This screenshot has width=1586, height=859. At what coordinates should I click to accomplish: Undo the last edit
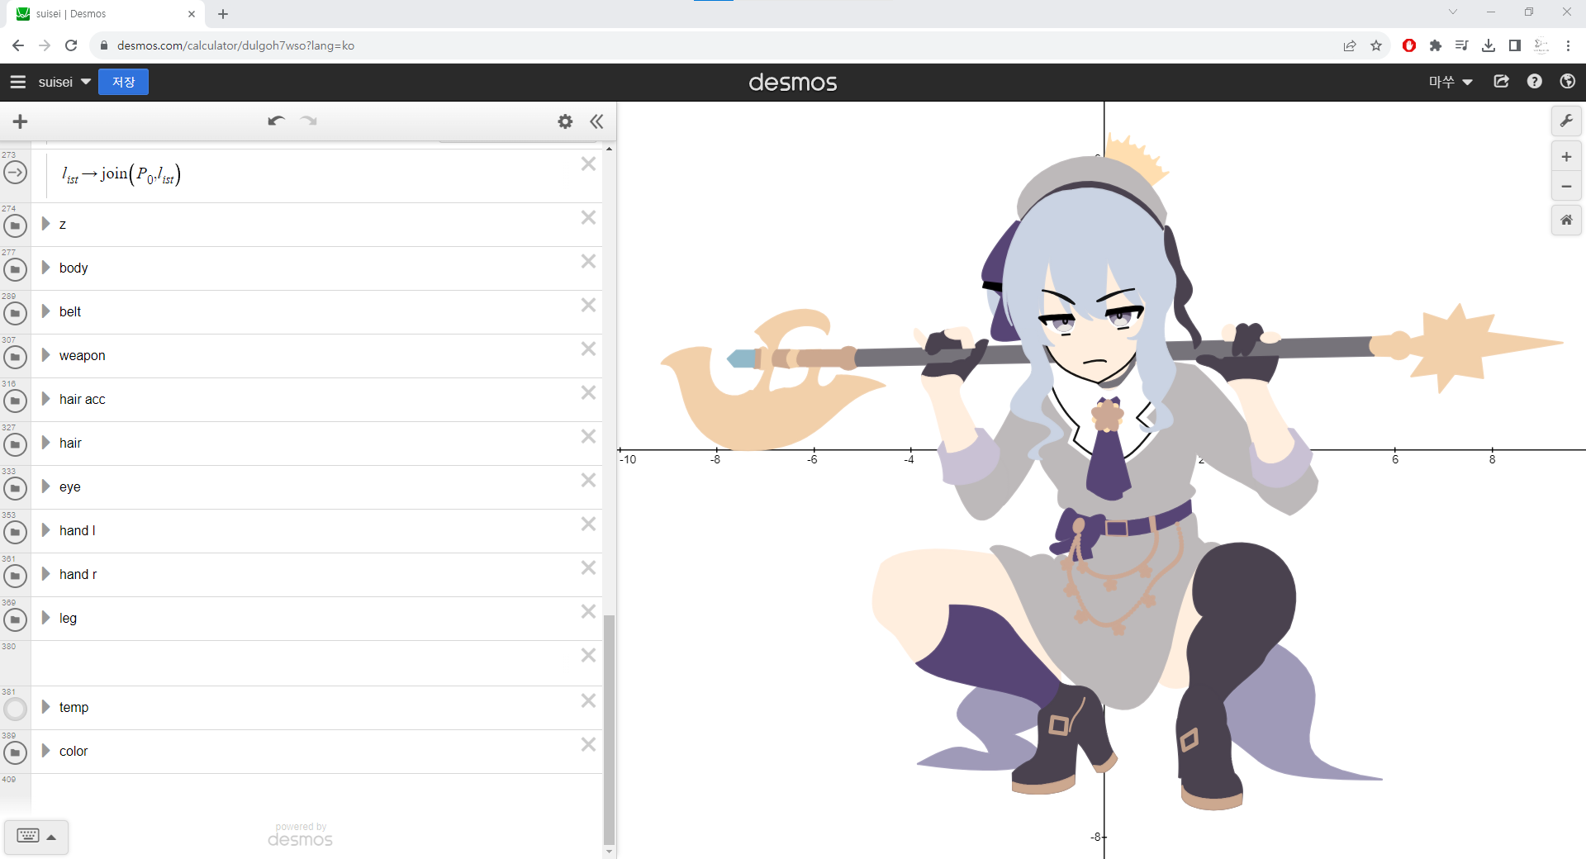click(x=276, y=121)
